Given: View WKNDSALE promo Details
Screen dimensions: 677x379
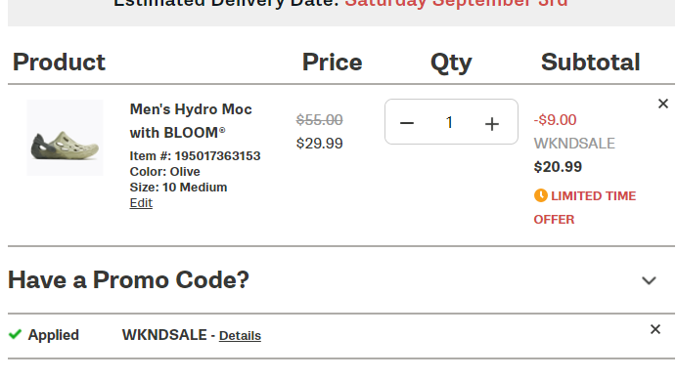Looking at the screenshot, I should point(240,336).
